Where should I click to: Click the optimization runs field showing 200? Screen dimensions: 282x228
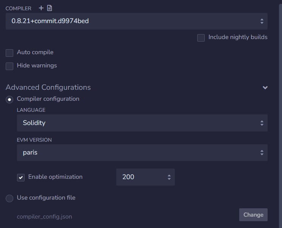tap(145, 177)
